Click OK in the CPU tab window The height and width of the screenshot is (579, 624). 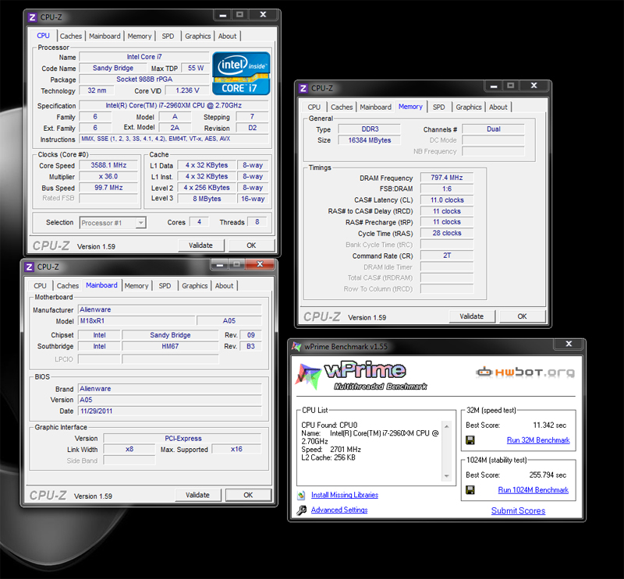[251, 245]
